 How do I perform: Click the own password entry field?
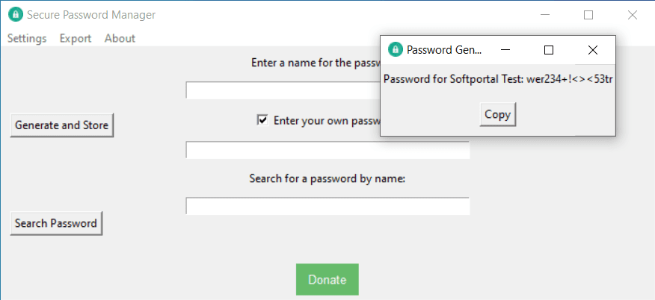click(x=327, y=150)
